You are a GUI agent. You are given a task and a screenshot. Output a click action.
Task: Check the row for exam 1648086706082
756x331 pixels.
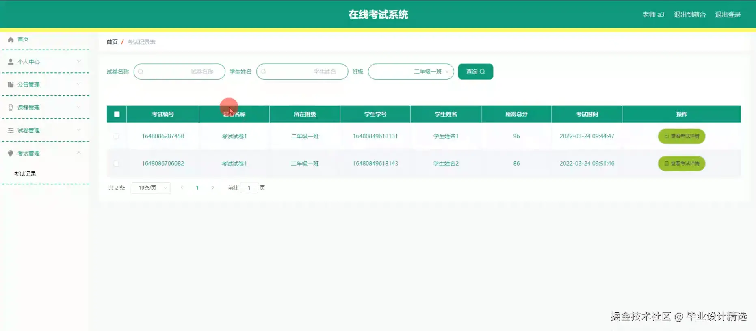coord(116,164)
